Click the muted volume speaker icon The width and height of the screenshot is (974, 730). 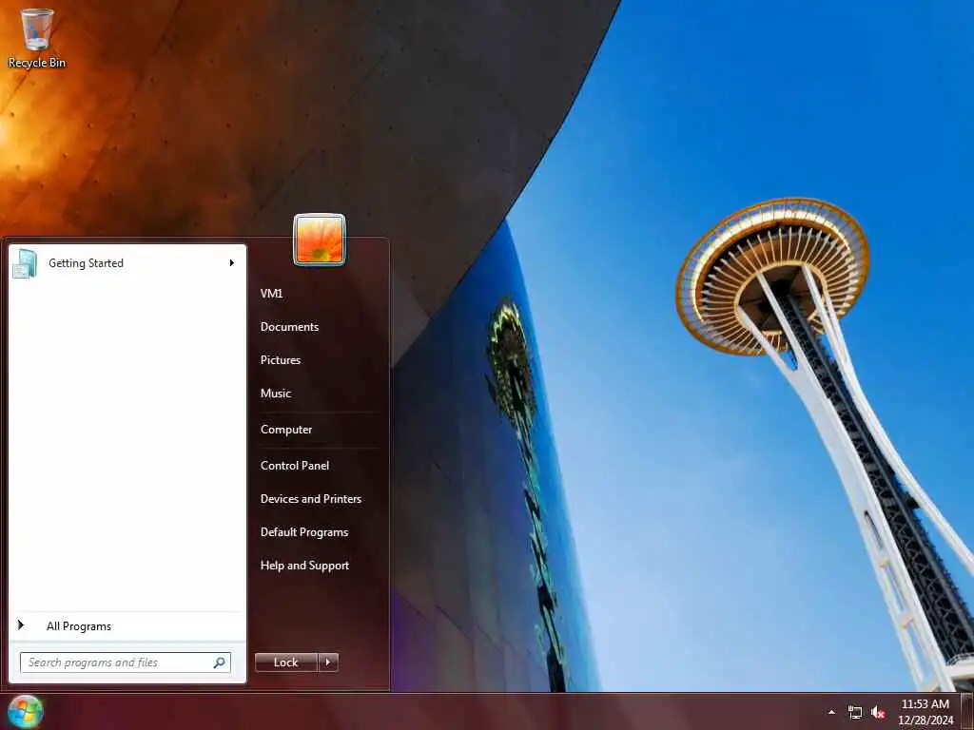click(878, 713)
